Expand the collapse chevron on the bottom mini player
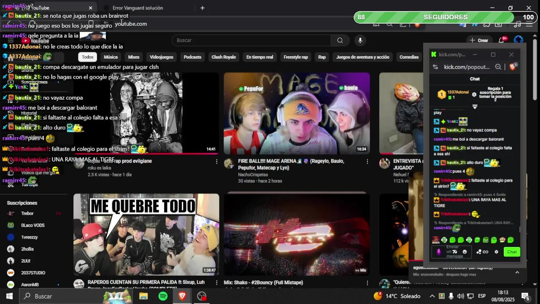 pyautogui.click(x=517, y=272)
